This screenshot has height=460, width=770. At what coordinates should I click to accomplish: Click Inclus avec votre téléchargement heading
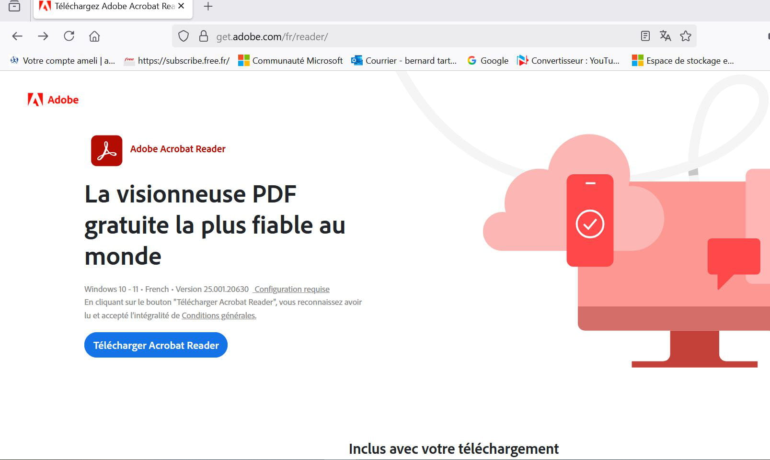(454, 449)
